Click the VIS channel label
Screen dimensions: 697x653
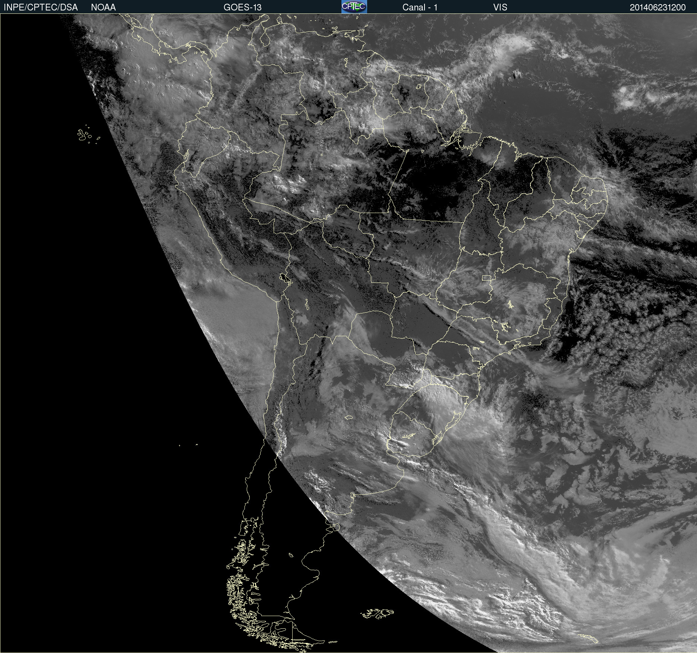point(500,7)
